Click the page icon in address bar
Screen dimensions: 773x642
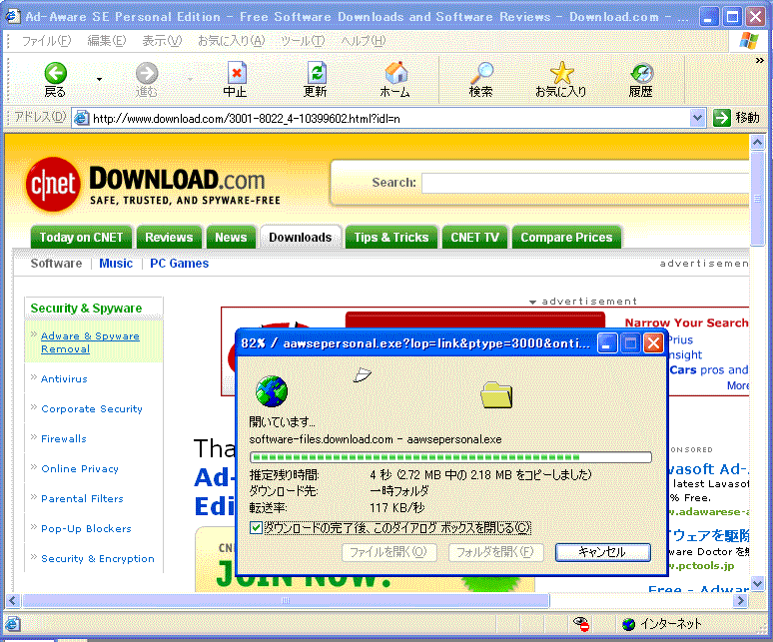[x=81, y=118]
